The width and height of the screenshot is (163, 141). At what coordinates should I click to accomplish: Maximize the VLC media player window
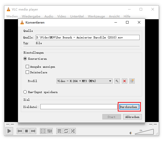click(141, 9)
